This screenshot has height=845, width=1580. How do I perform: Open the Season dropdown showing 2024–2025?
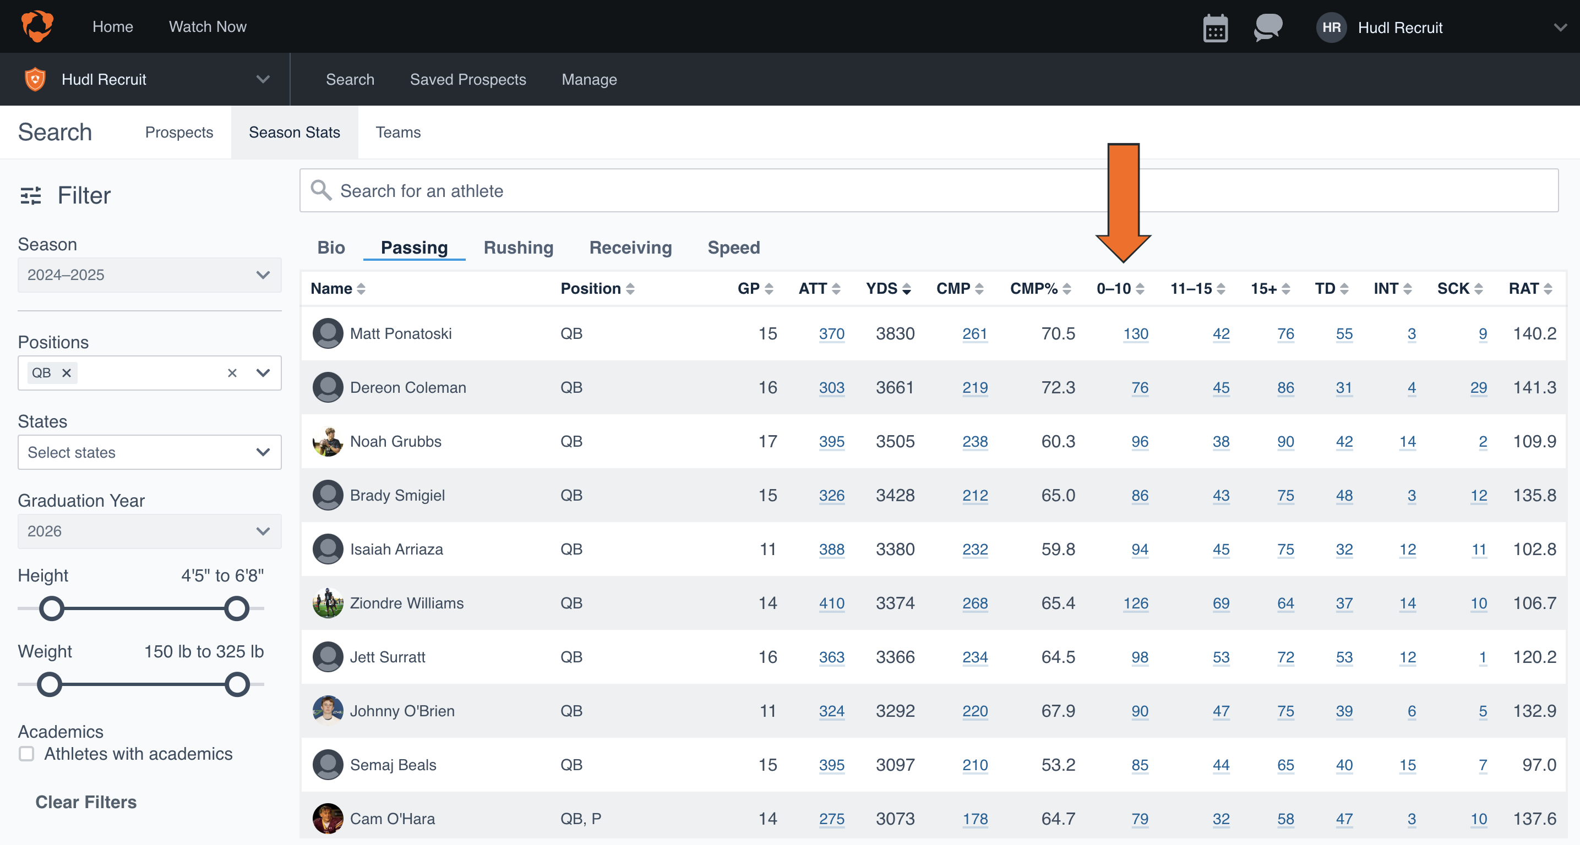tap(149, 275)
